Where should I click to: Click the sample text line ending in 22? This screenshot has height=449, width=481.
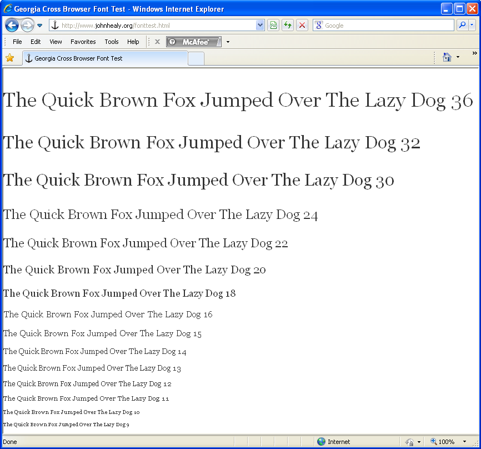pyautogui.click(x=146, y=243)
